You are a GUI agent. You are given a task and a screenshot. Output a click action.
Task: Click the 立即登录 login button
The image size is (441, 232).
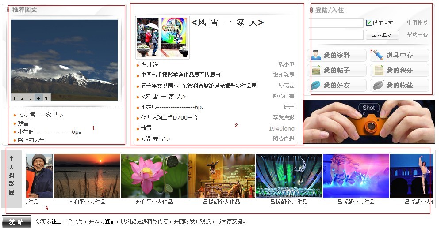[382, 34]
